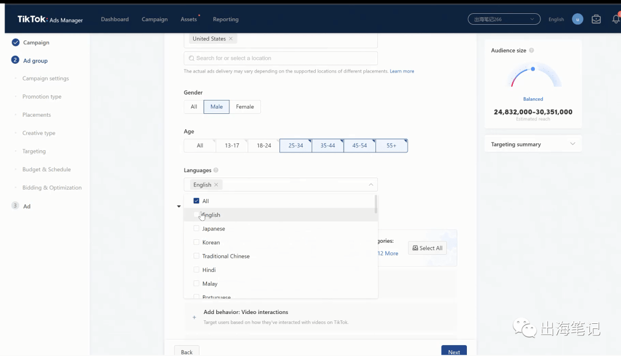Open the English interface language selector
The width and height of the screenshot is (621, 356).
pos(556,19)
